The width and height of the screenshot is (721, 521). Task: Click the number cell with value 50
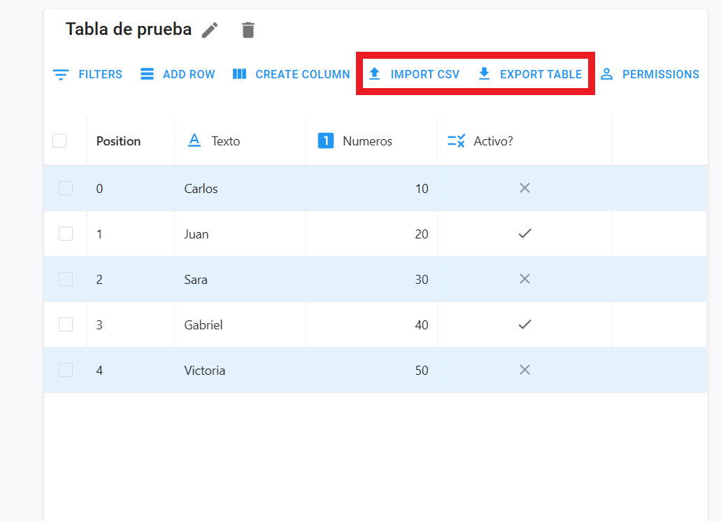pos(371,370)
